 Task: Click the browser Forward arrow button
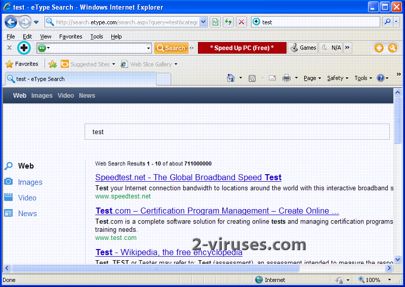[x=25, y=22]
